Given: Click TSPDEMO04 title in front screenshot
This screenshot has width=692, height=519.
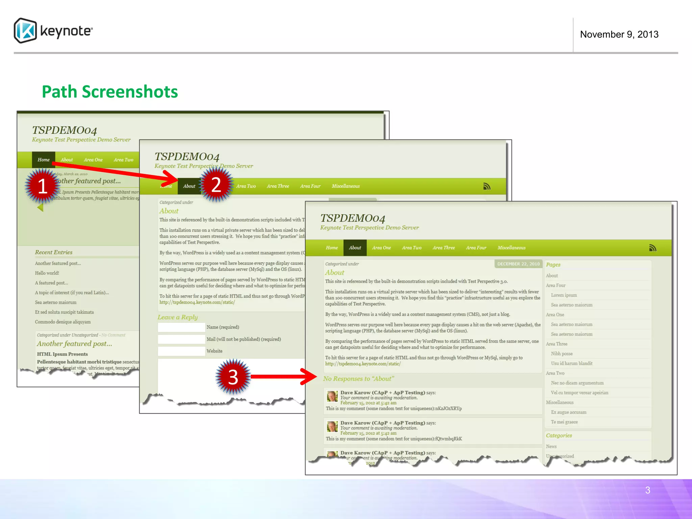Looking at the screenshot, I should click(352, 218).
